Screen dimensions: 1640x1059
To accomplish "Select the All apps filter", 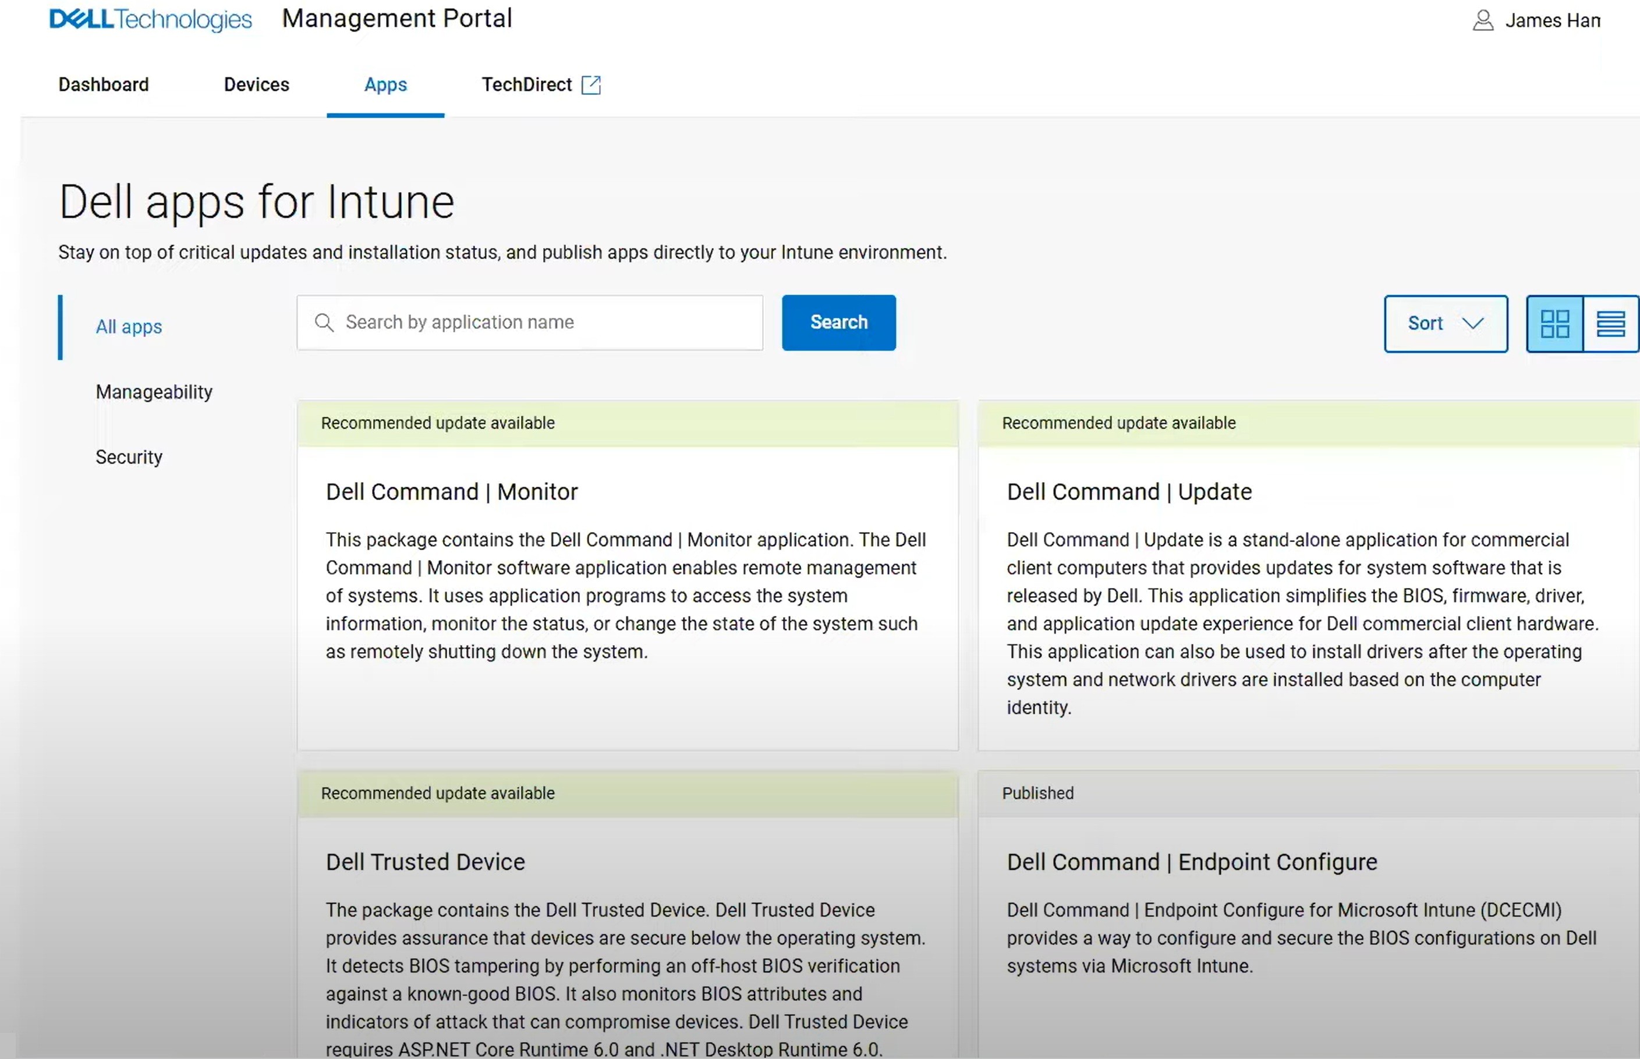I will (x=129, y=327).
